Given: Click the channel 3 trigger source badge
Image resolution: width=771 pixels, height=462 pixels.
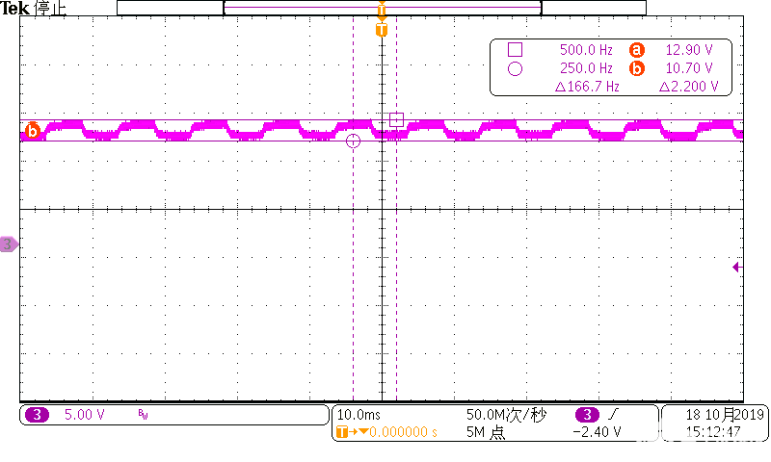Looking at the screenshot, I should click(587, 415).
